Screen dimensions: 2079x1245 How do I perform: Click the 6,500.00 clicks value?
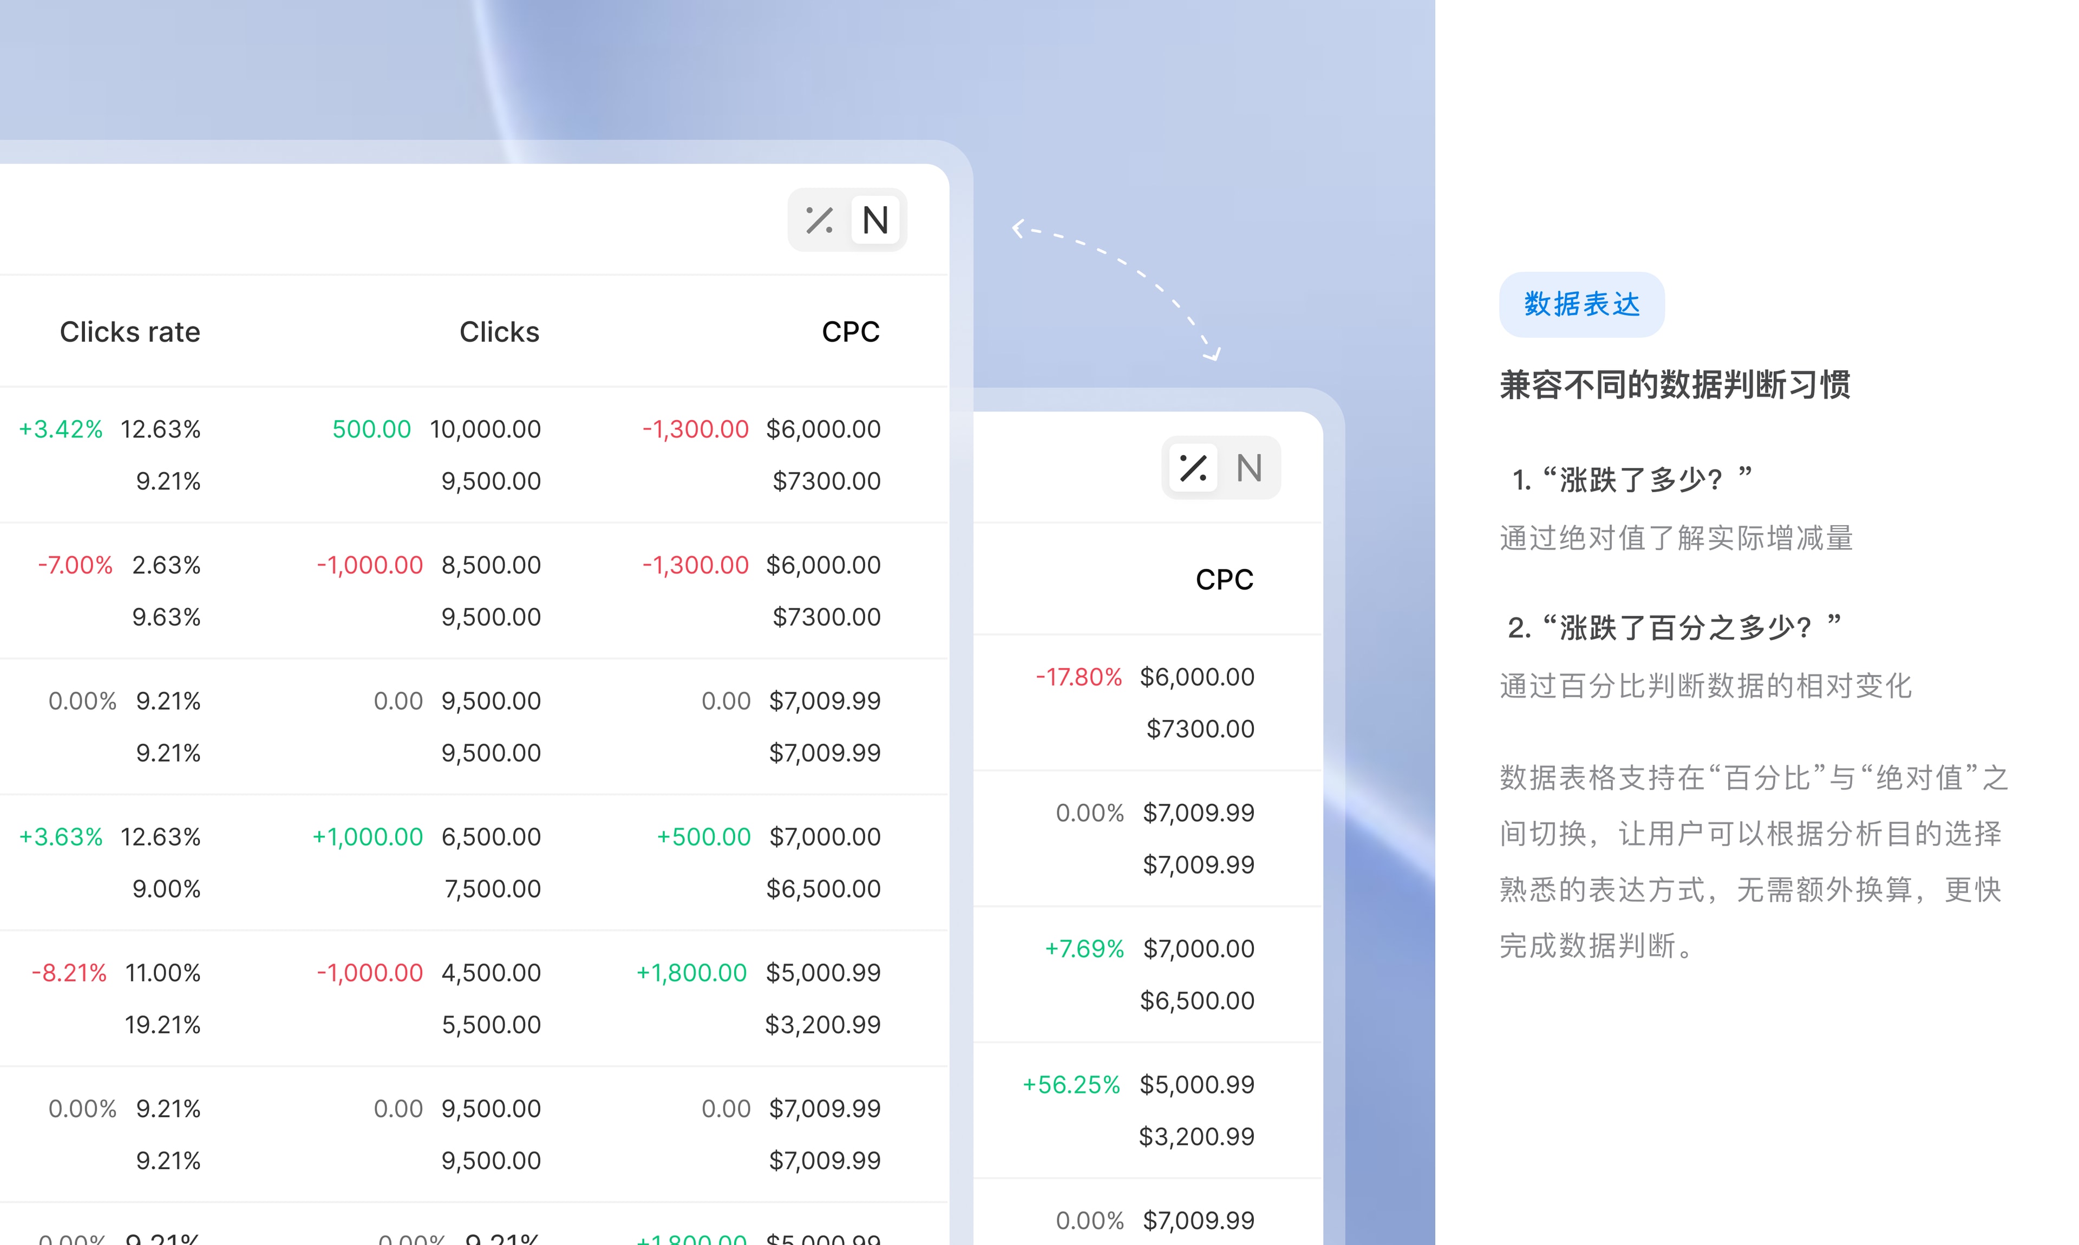491,836
